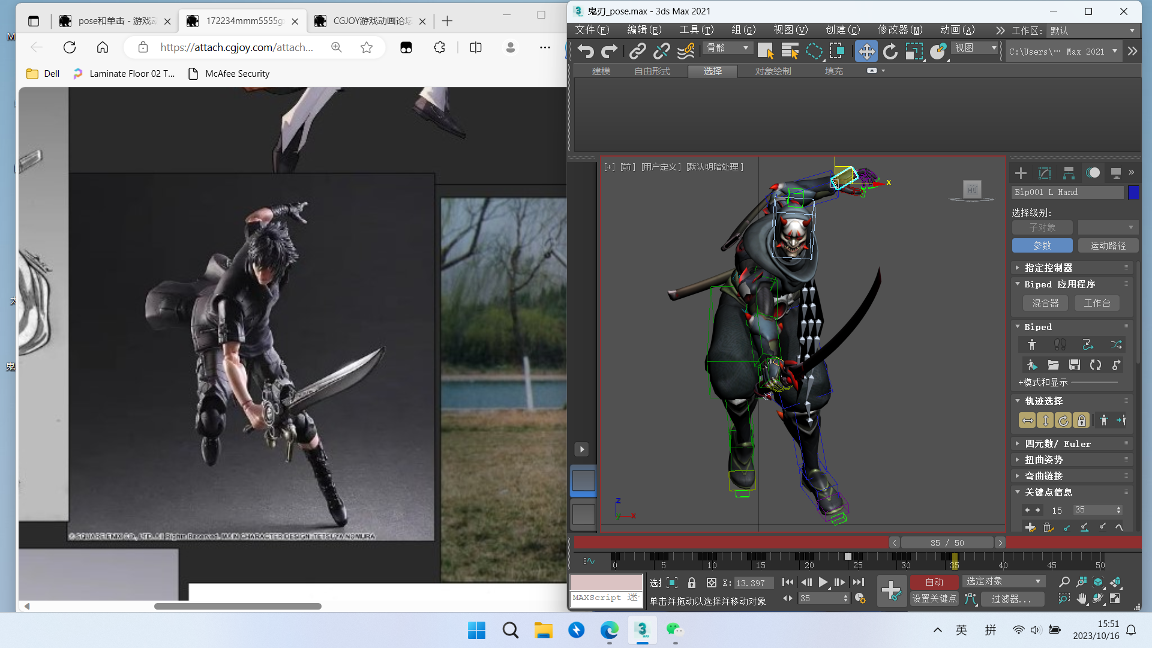Go to animation start frame button
This screenshot has width=1152, height=648.
tap(788, 582)
